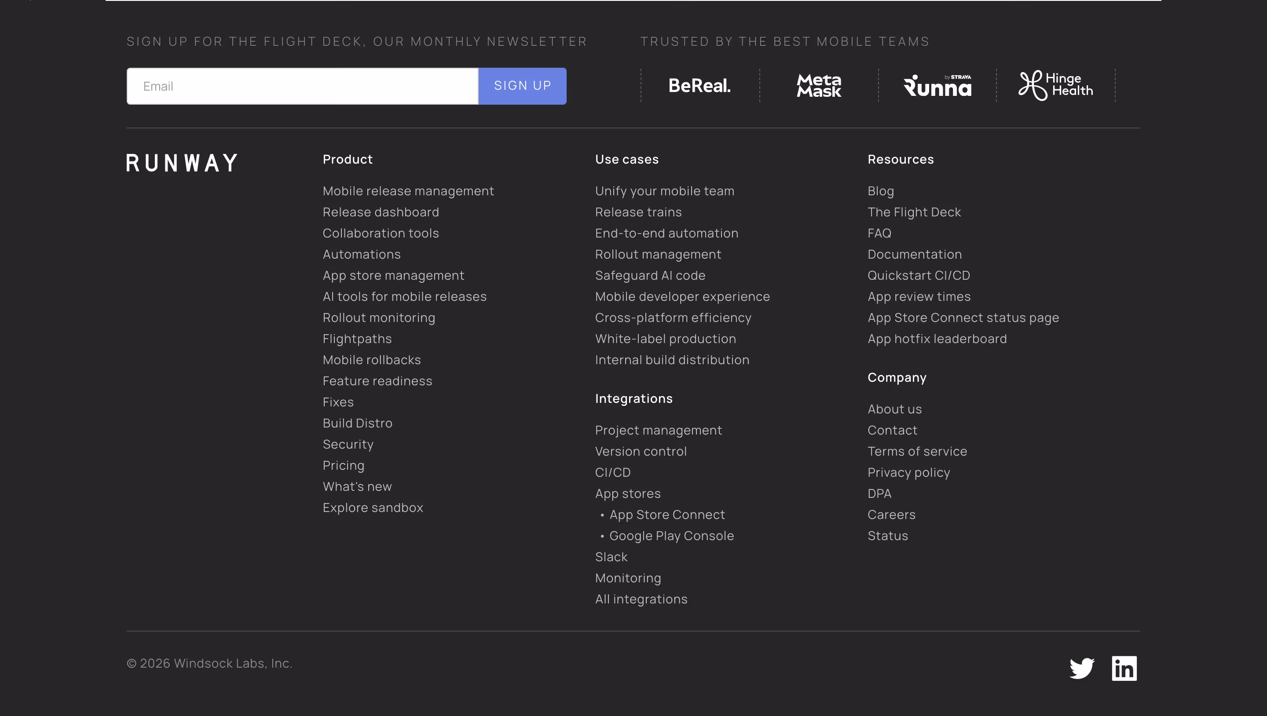Click the SIGN UP button

[522, 86]
